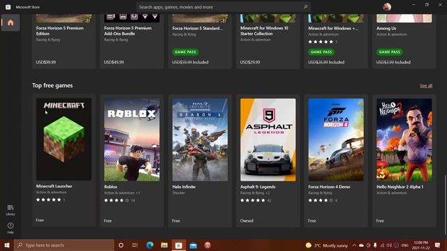The width and height of the screenshot is (447, 251).
Task: Open Forza Horizon 5 Standard card title
Action: tap(197, 28)
